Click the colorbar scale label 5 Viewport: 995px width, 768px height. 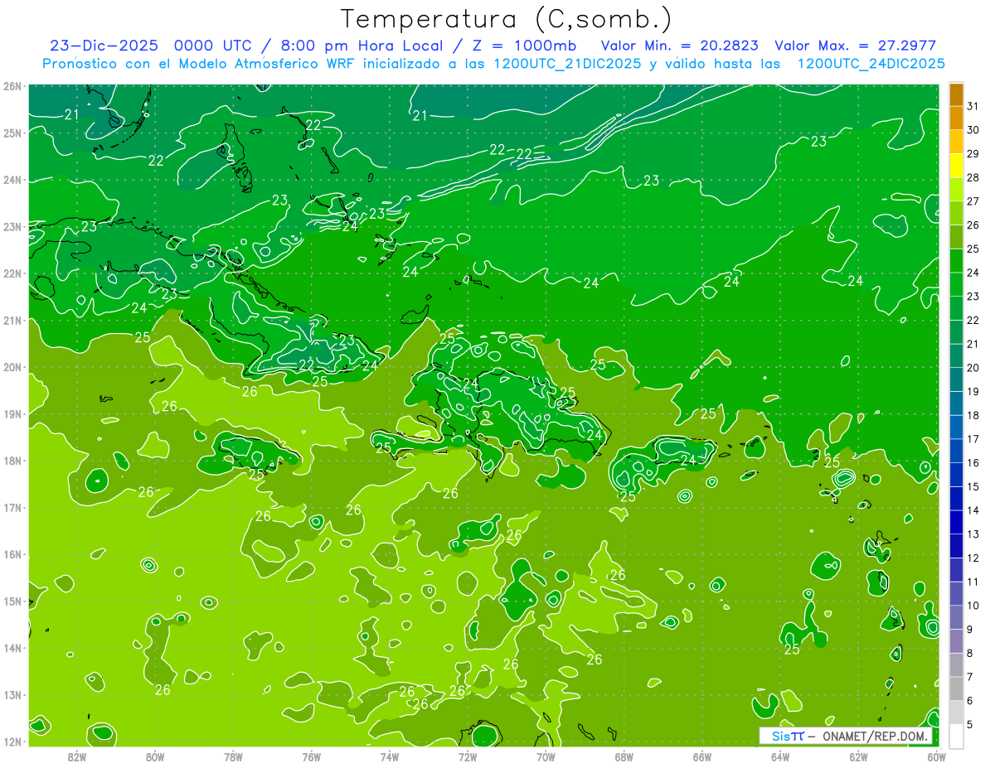pos(970,725)
